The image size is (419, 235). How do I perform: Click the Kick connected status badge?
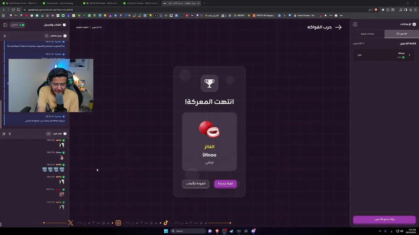18,25
